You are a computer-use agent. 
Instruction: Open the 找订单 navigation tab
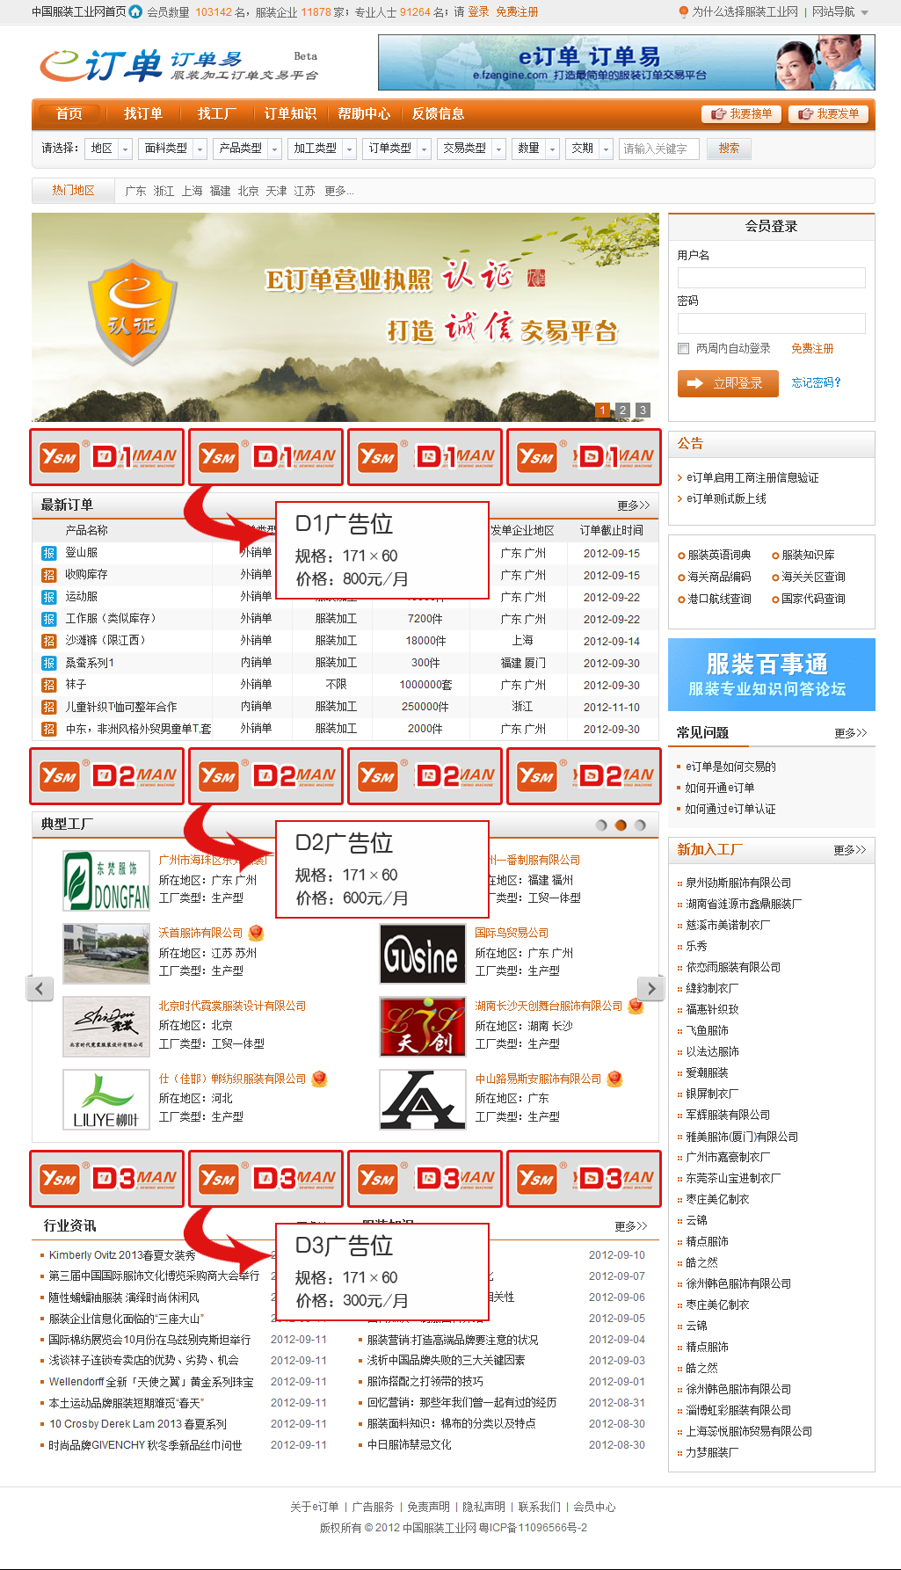(x=142, y=113)
